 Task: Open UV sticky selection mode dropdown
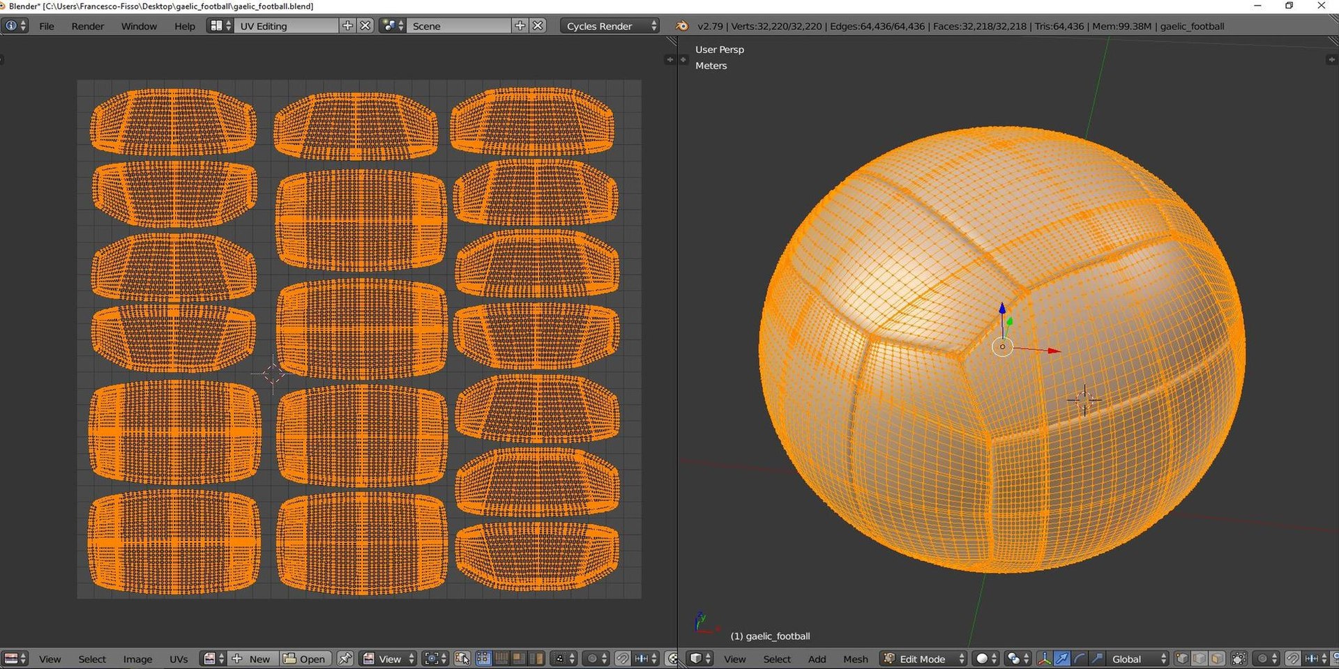click(563, 659)
